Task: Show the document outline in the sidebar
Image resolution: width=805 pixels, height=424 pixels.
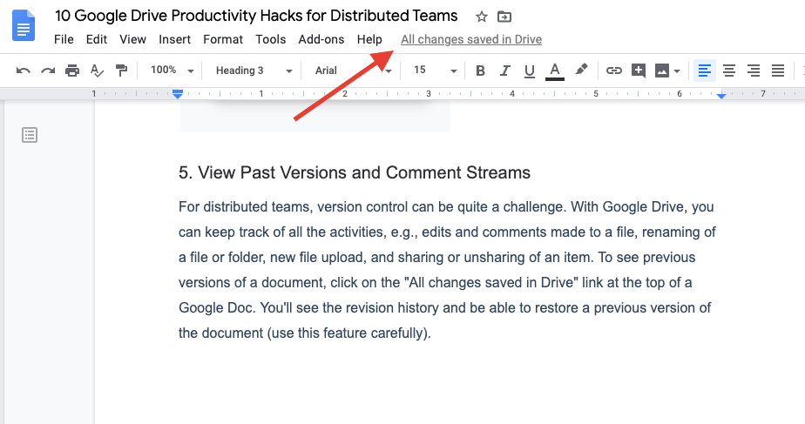Action: pyautogui.click(x=30, y=135)
